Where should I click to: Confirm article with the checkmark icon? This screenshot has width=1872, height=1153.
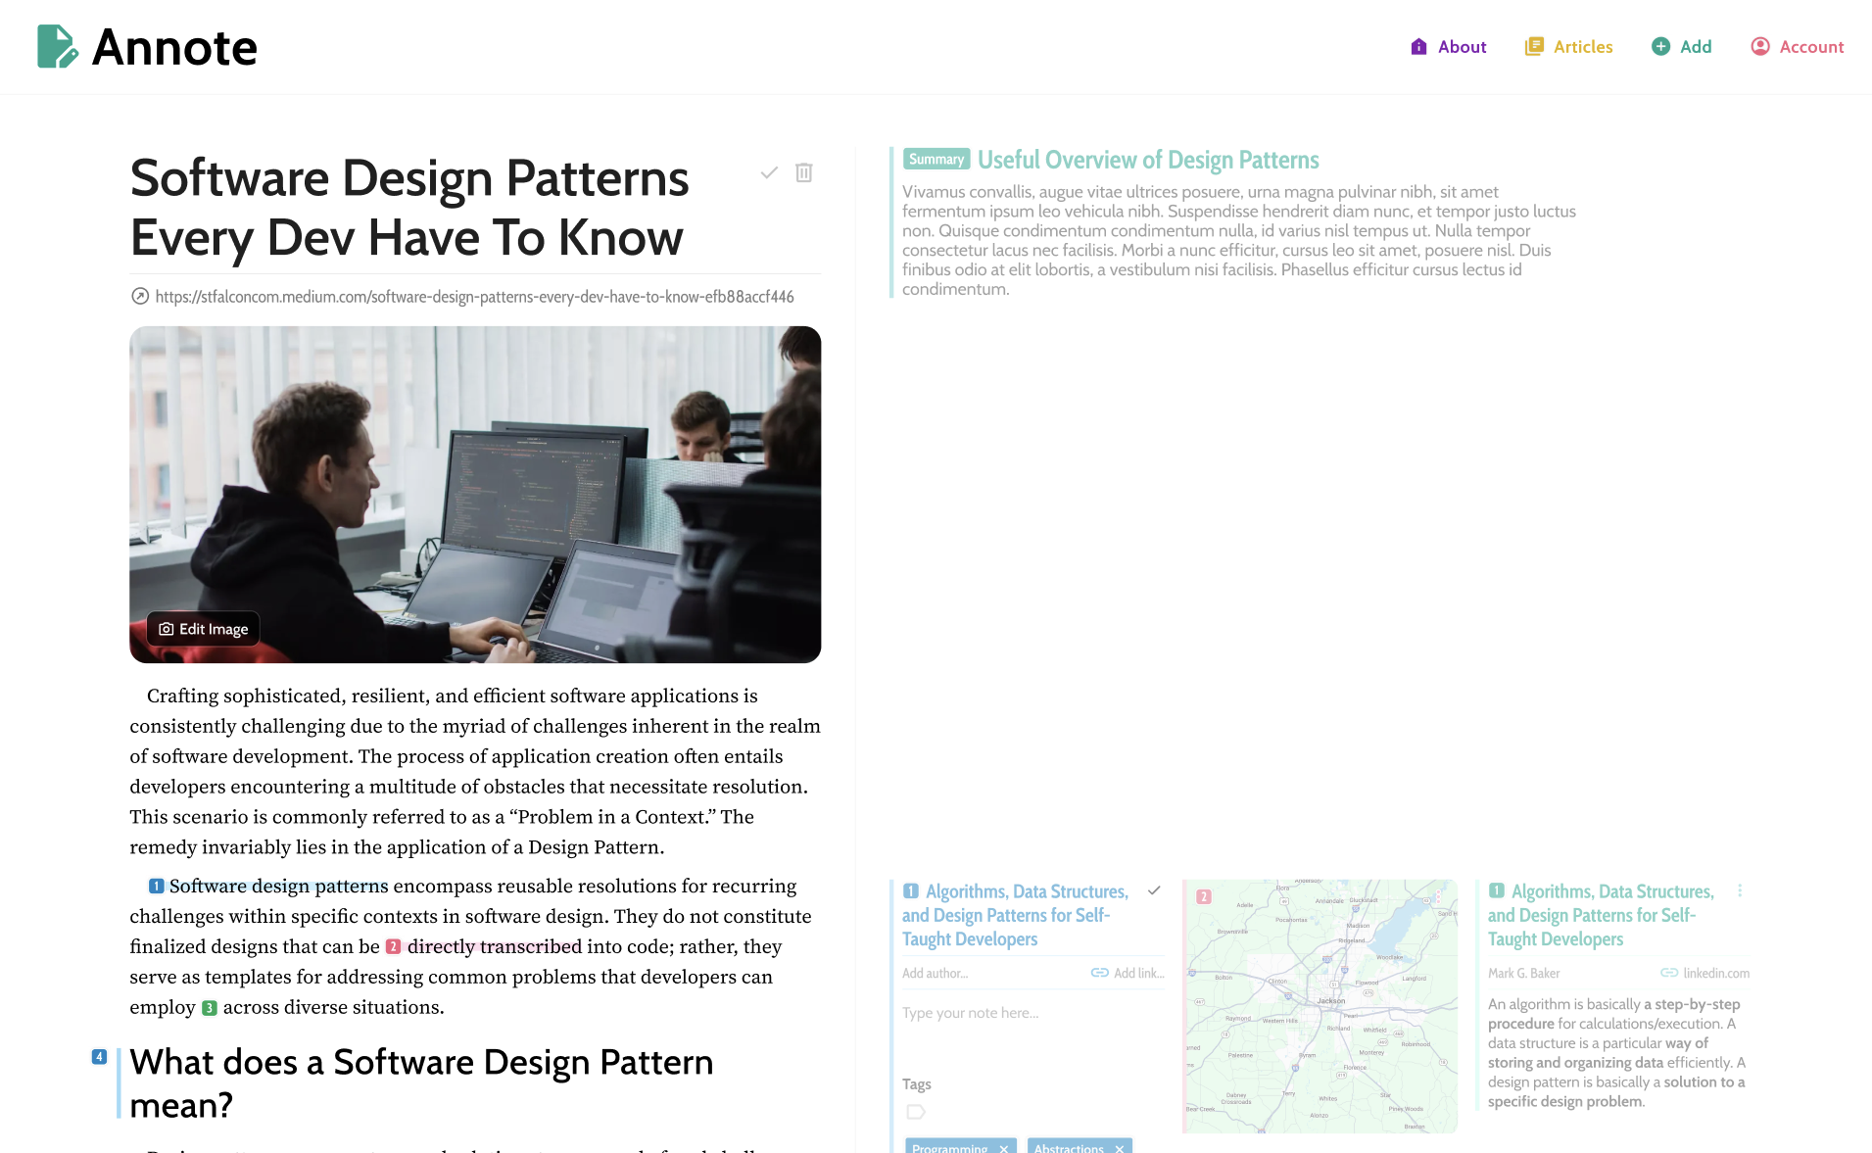click(x=769, y=172)
